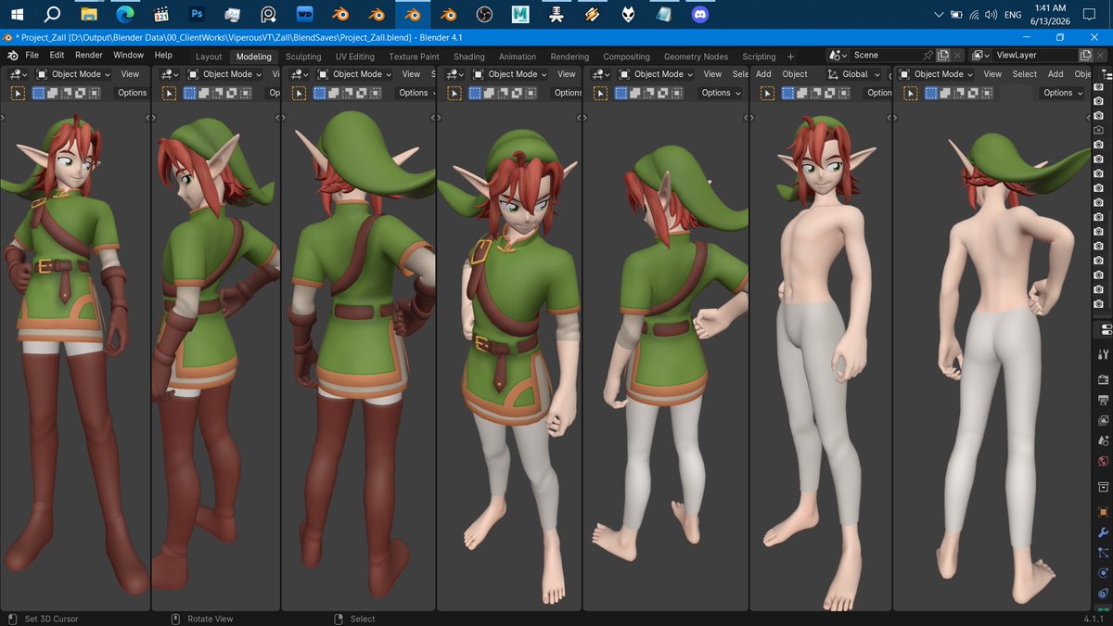Viewport: 1113px width, 626px height.
Task: Open the ViewLayer browse dropdown icon
Action: click(x=982, y=56)
